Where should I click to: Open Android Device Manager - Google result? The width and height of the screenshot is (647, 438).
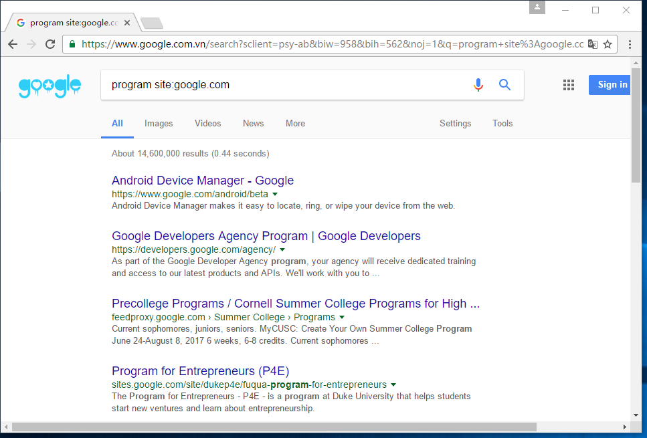tap(203, 181)
